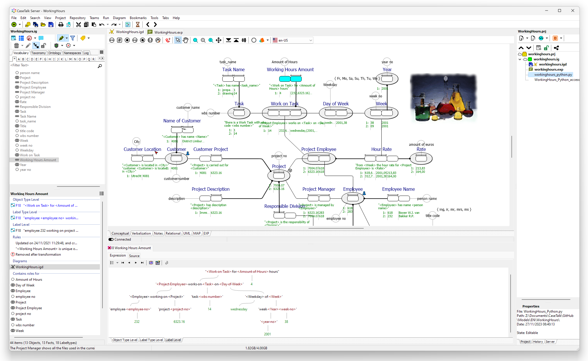588x361 pixels.
Task: Open the yellow tag dropdown arrow
Action: pos(89,38)
